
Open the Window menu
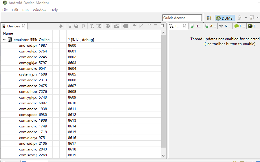point(39,10)
